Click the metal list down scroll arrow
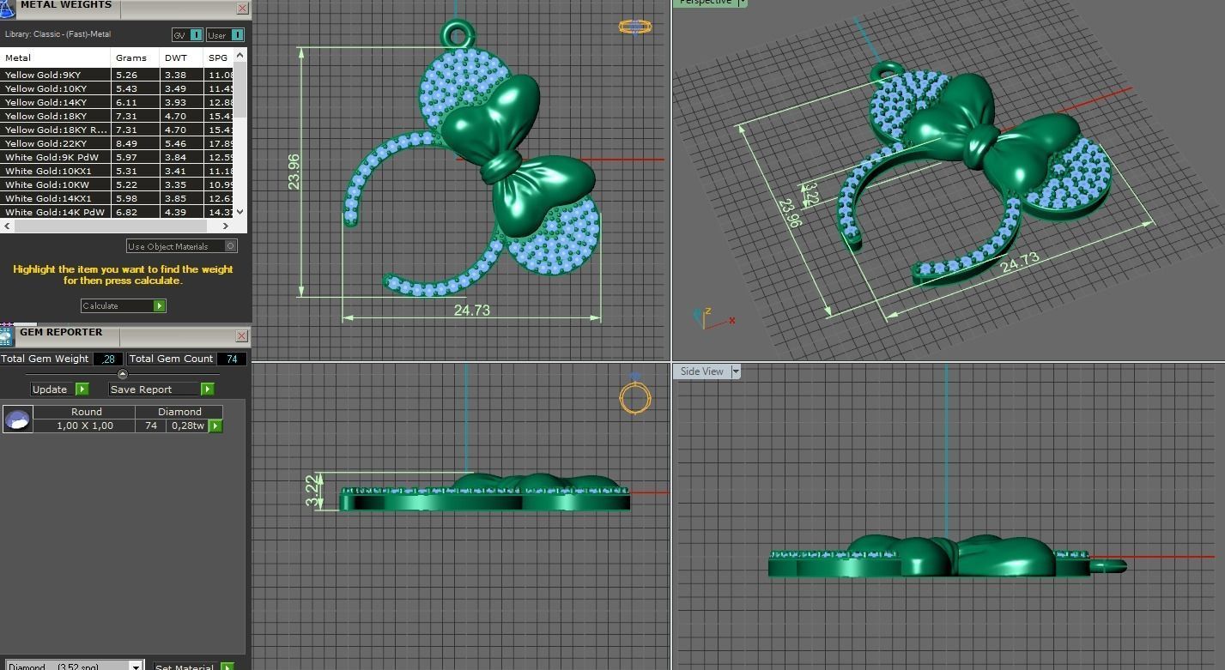The image size is (1225, 670). point(240,212)
